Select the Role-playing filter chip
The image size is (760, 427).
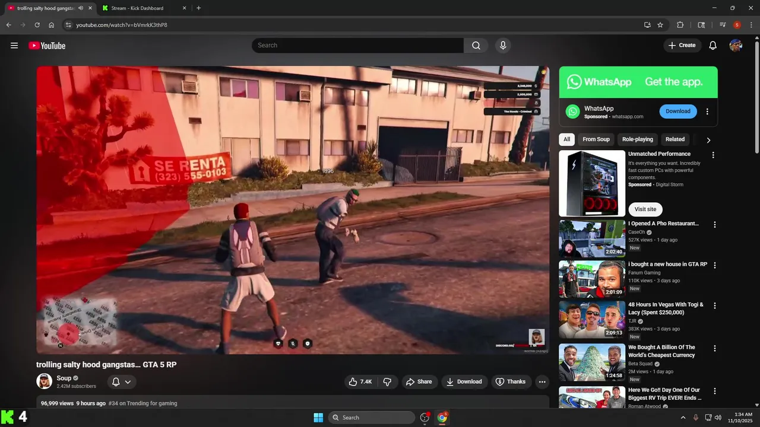(x=638, y=139)
